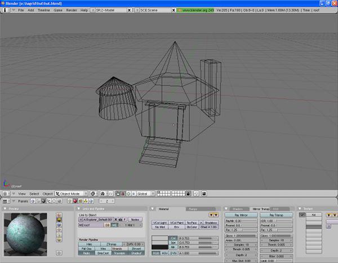
Task: Select the Radiosity buttons icon
Action: pos(86,201)
